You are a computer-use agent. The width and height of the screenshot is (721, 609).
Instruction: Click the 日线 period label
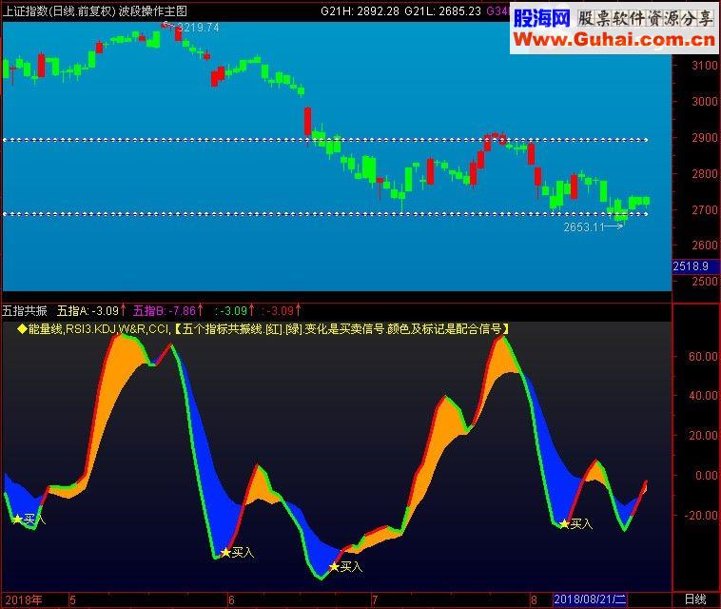point(695,599)
